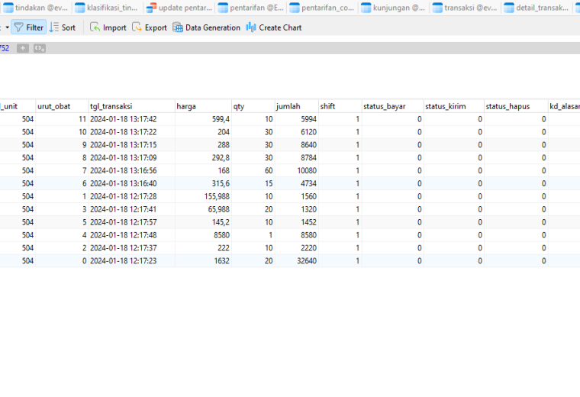This screenshot has height=397, width=580.
Task: Switch to the detail_transak... tab
Action: coord(536,8)
